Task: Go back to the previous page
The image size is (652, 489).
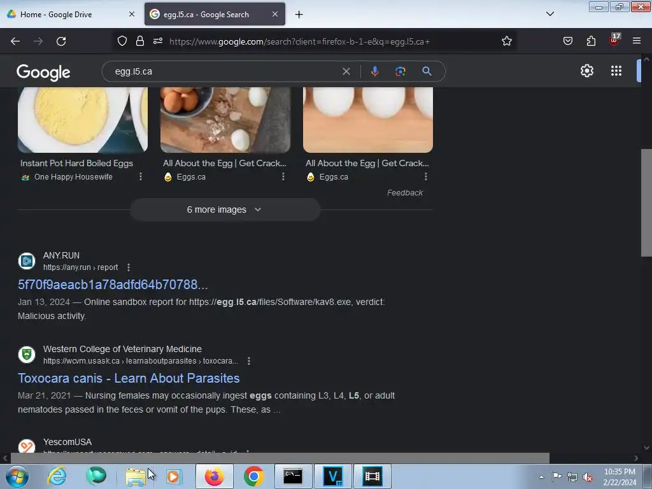Action: point(15,41)
